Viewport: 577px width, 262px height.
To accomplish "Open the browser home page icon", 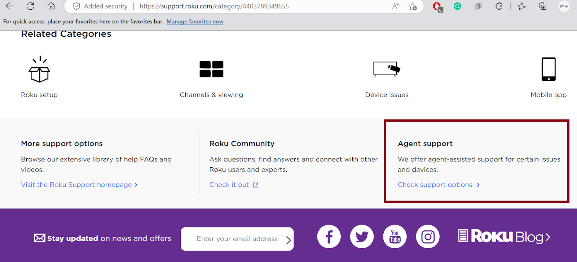I will tap(51, 6).
